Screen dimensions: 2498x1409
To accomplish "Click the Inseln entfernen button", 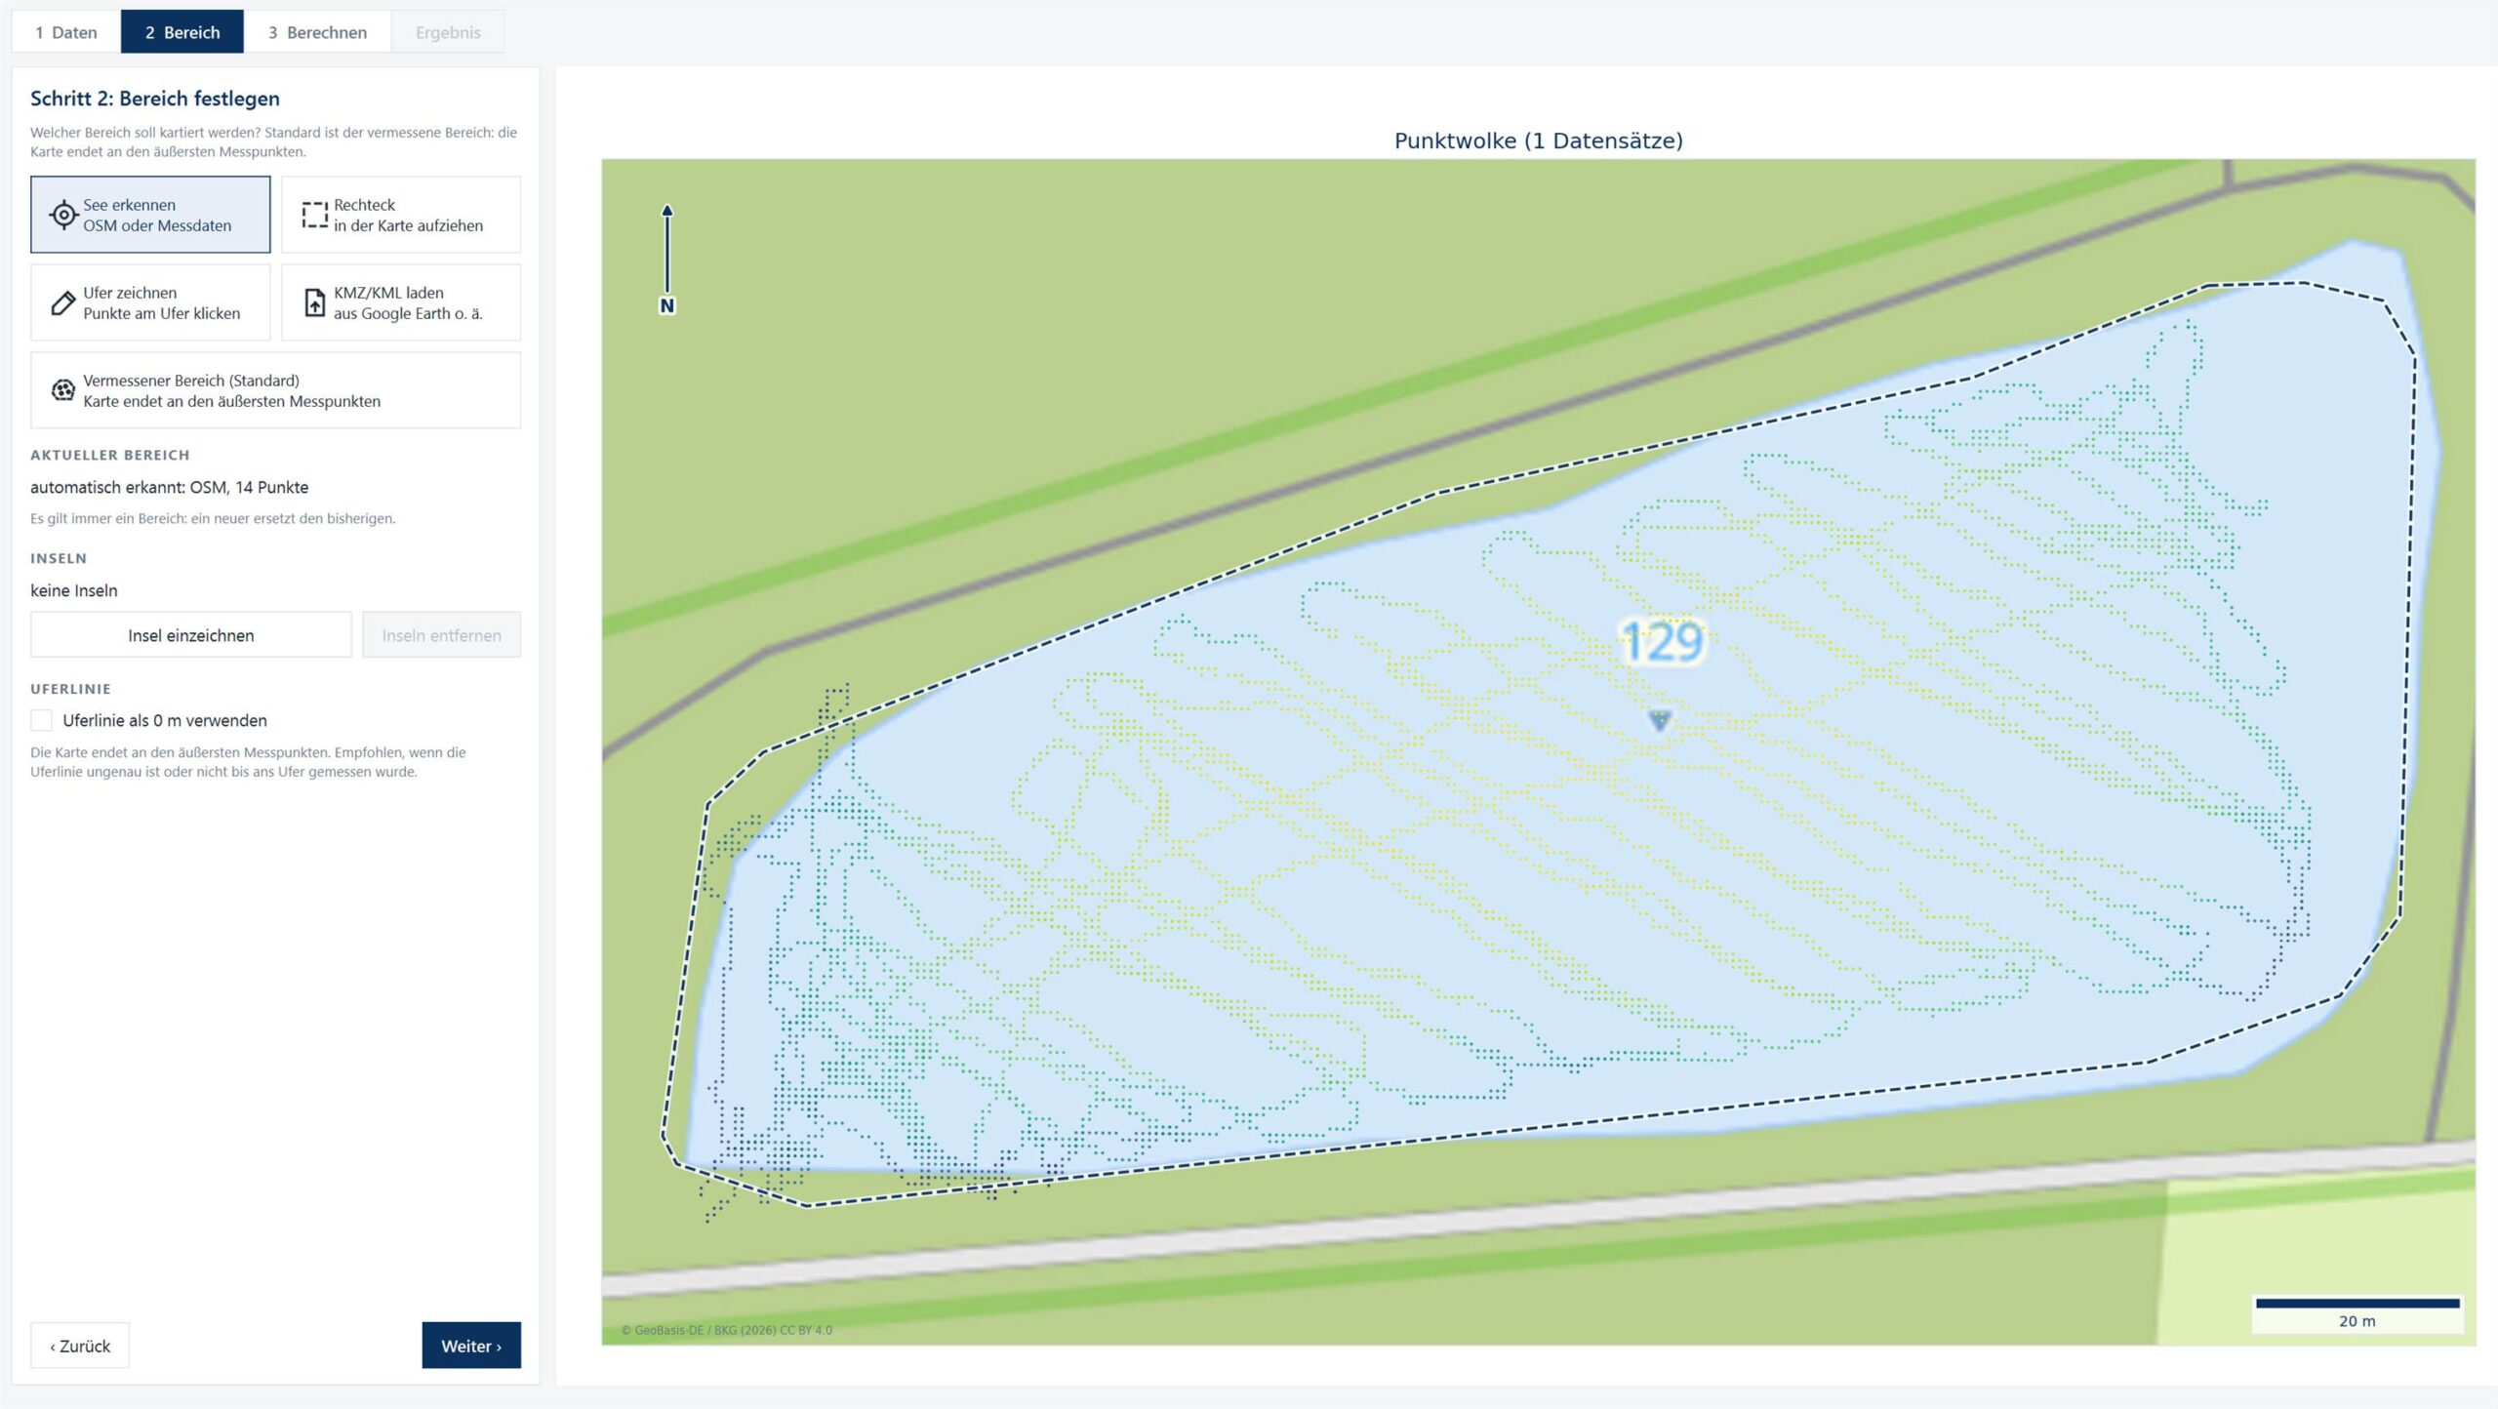I will 441,635.
